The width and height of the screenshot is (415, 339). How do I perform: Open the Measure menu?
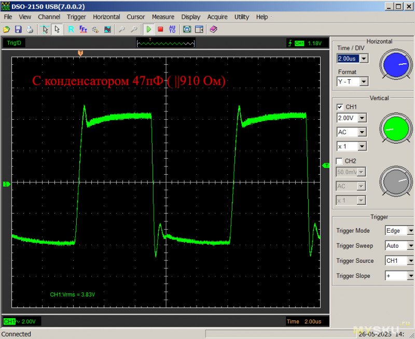(163, 17)
